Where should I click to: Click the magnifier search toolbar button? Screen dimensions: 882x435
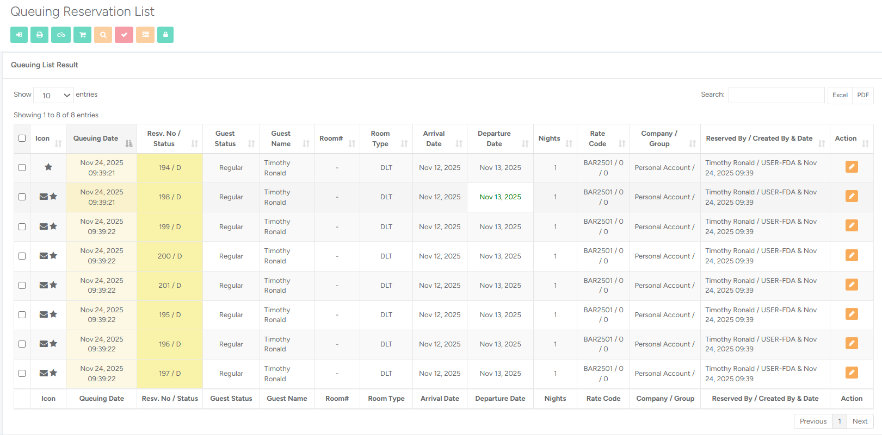pos(103,35)
